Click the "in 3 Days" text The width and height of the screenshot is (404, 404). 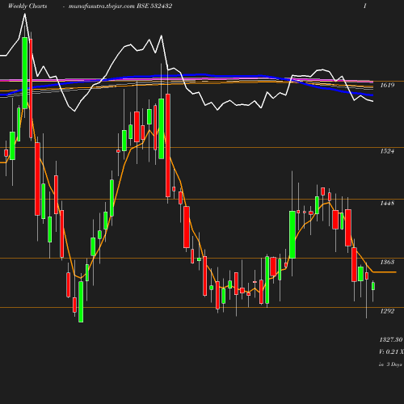390,364
